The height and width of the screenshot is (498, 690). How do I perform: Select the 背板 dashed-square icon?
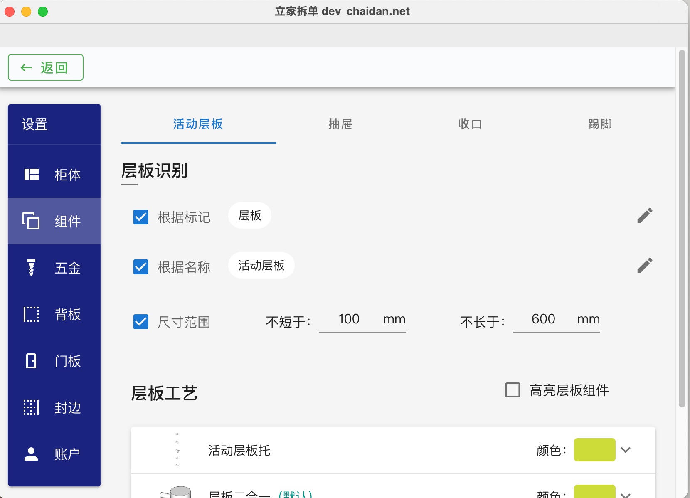point(31,314)
